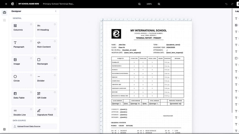Click Upload Excel Data Source button
The width and height of the screenshot is (239, 134).
[34, 127]
